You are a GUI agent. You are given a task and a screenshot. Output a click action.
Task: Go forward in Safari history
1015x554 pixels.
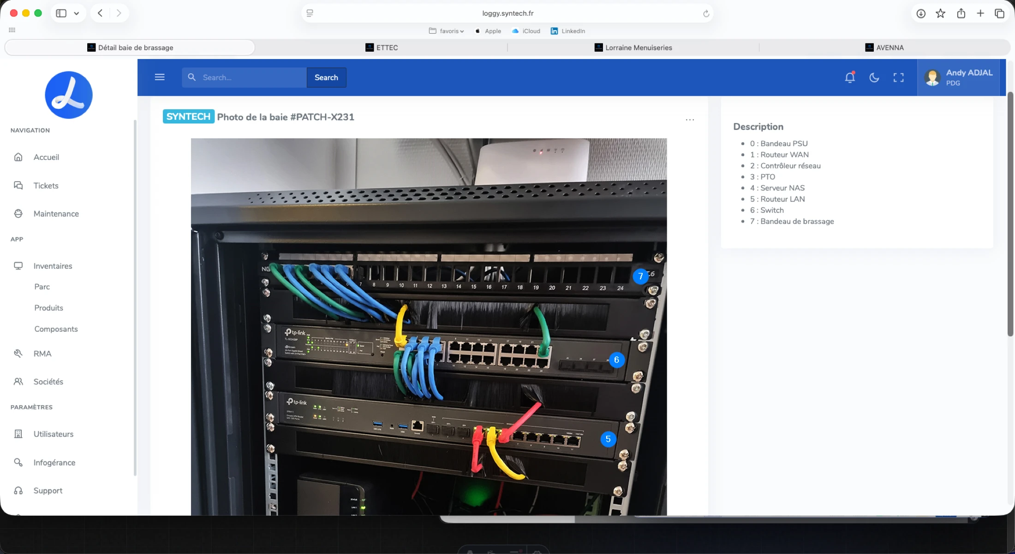[x=119, y=13]
